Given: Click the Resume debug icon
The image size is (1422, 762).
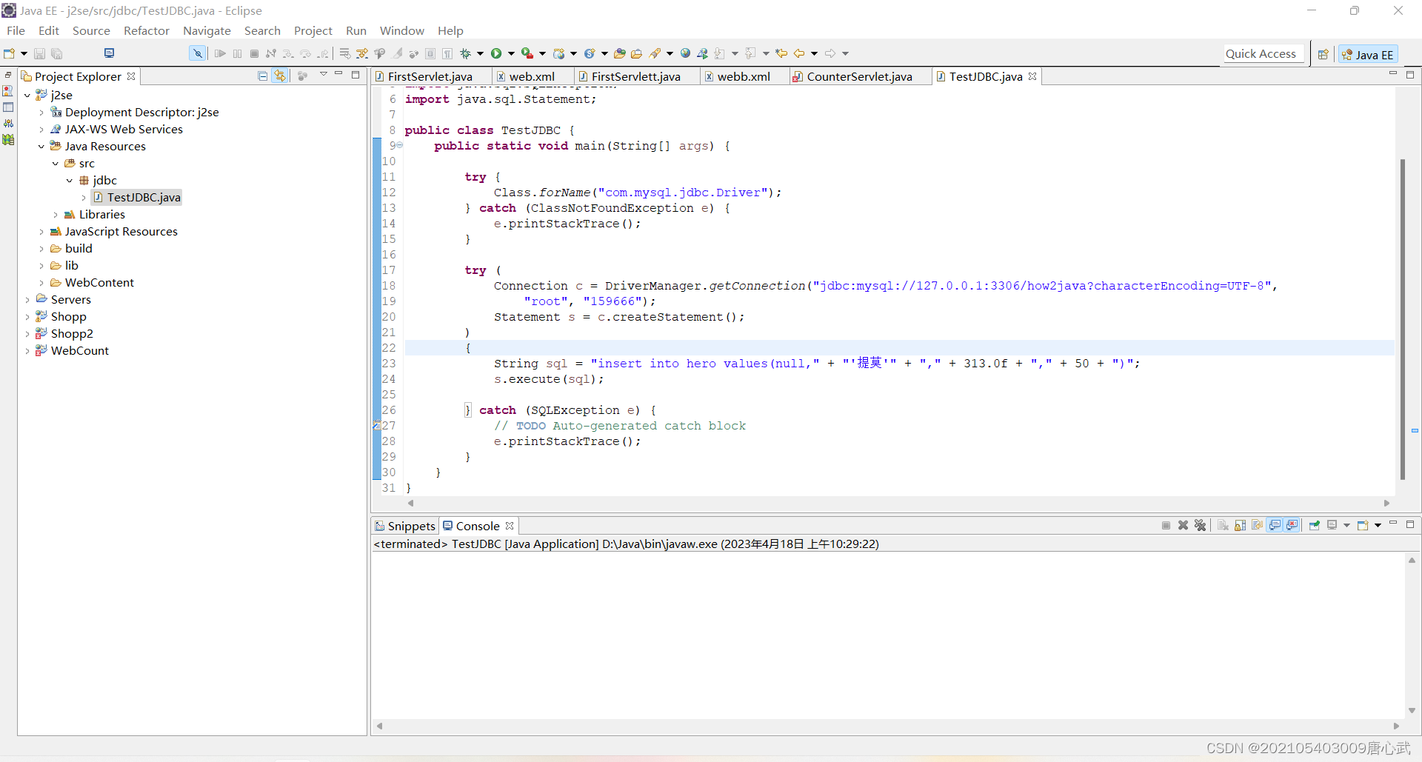Looking at the screenshot, I should click(220, 53).
